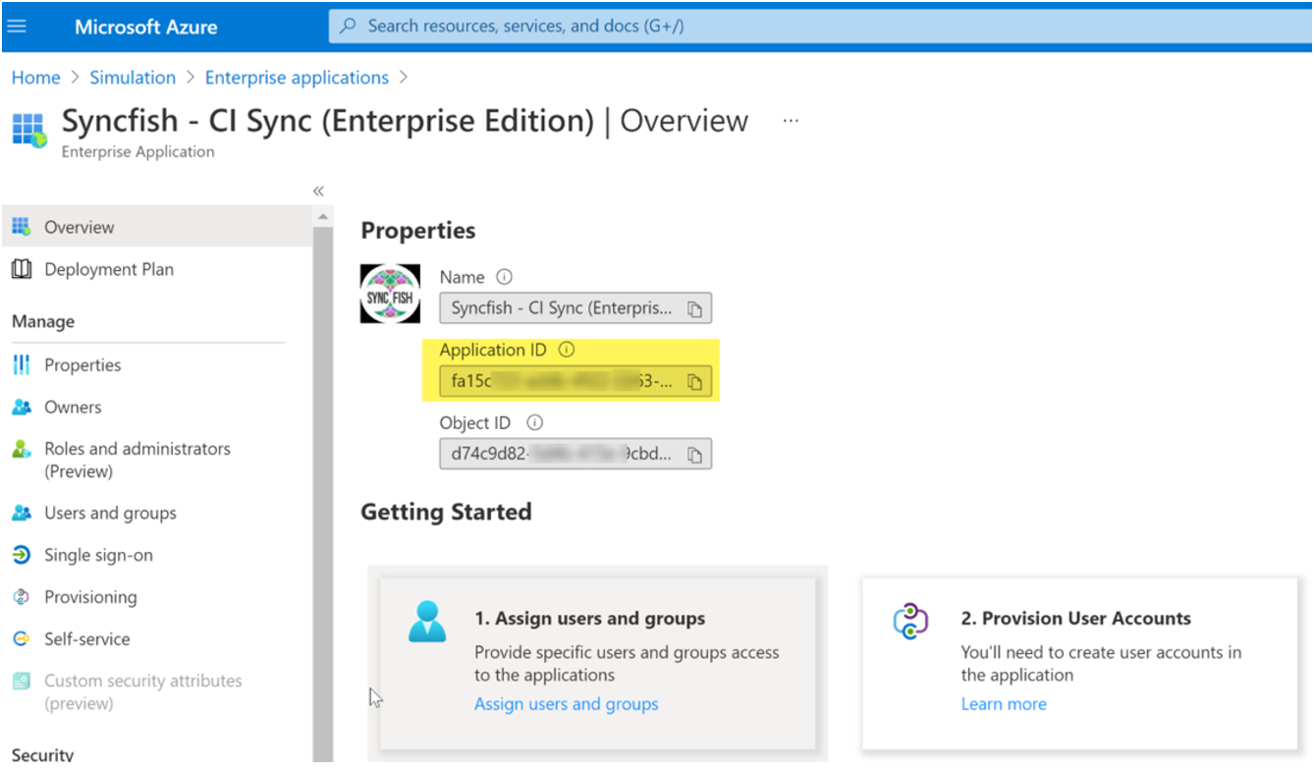Click the Owners people icon
This screenshot has height=770, width=1316.
pyautogui.click(x=22, y=407)
